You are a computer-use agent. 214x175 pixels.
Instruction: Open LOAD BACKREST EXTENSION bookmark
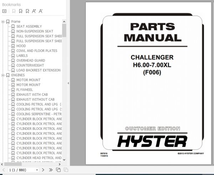point(39,70)
